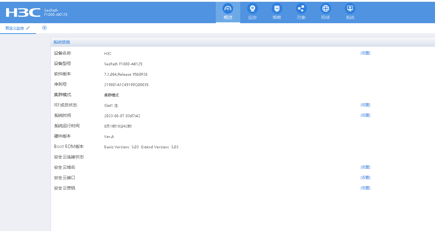Click system time 2023-06-07 03:07:42
The height and width of the screenshot is (231, 435).
click(122, 116)
